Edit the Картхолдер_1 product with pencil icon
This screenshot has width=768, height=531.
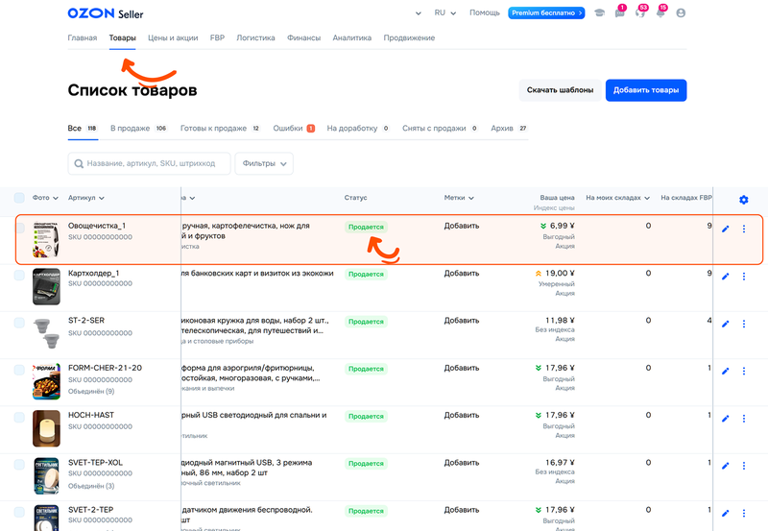tap(726, 277)
